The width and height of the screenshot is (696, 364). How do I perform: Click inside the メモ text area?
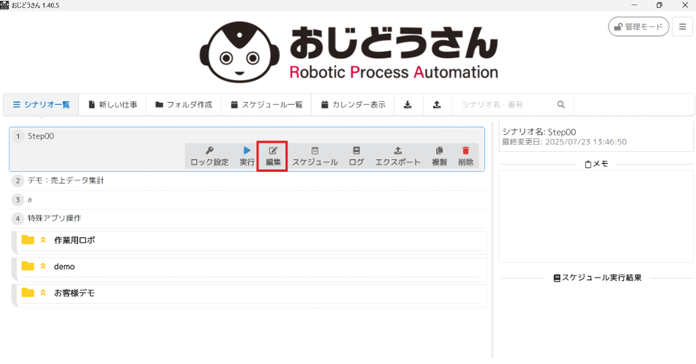point(595,217)
